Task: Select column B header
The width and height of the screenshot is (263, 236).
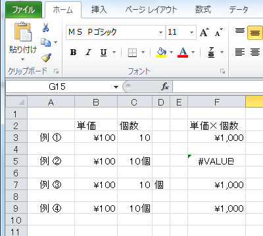Action: coord(96,102)
